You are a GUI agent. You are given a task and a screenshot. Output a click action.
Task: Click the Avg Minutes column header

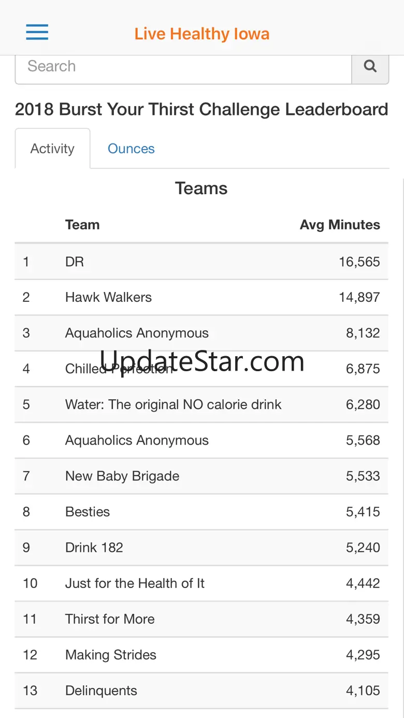(340, 225)
